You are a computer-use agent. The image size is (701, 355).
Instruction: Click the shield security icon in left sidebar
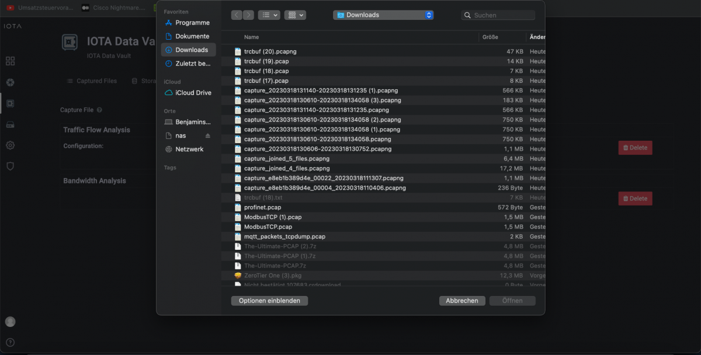point(10,166)
